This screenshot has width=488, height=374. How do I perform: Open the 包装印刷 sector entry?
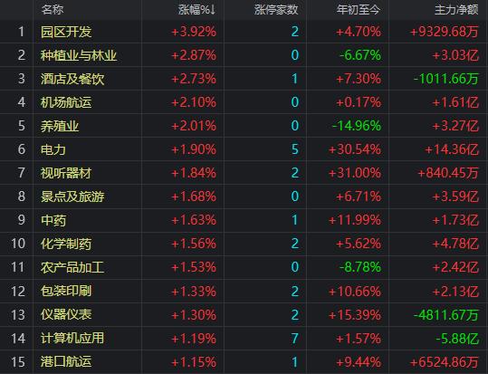pyautogui.click(x=66, y=291)
